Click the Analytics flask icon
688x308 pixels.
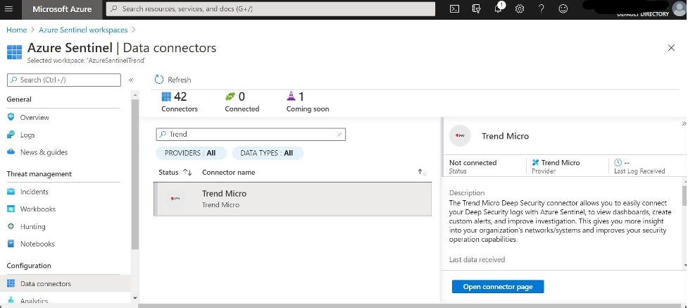coord(11,300)
